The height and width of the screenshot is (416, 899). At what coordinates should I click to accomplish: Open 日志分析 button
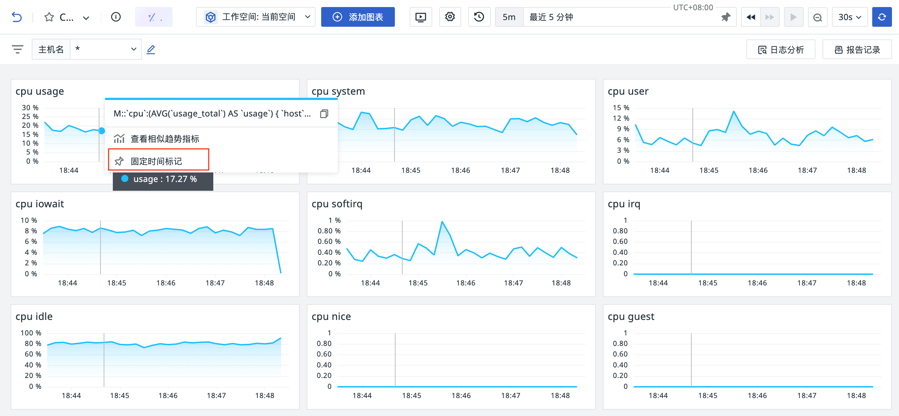[x=781, y=50]
